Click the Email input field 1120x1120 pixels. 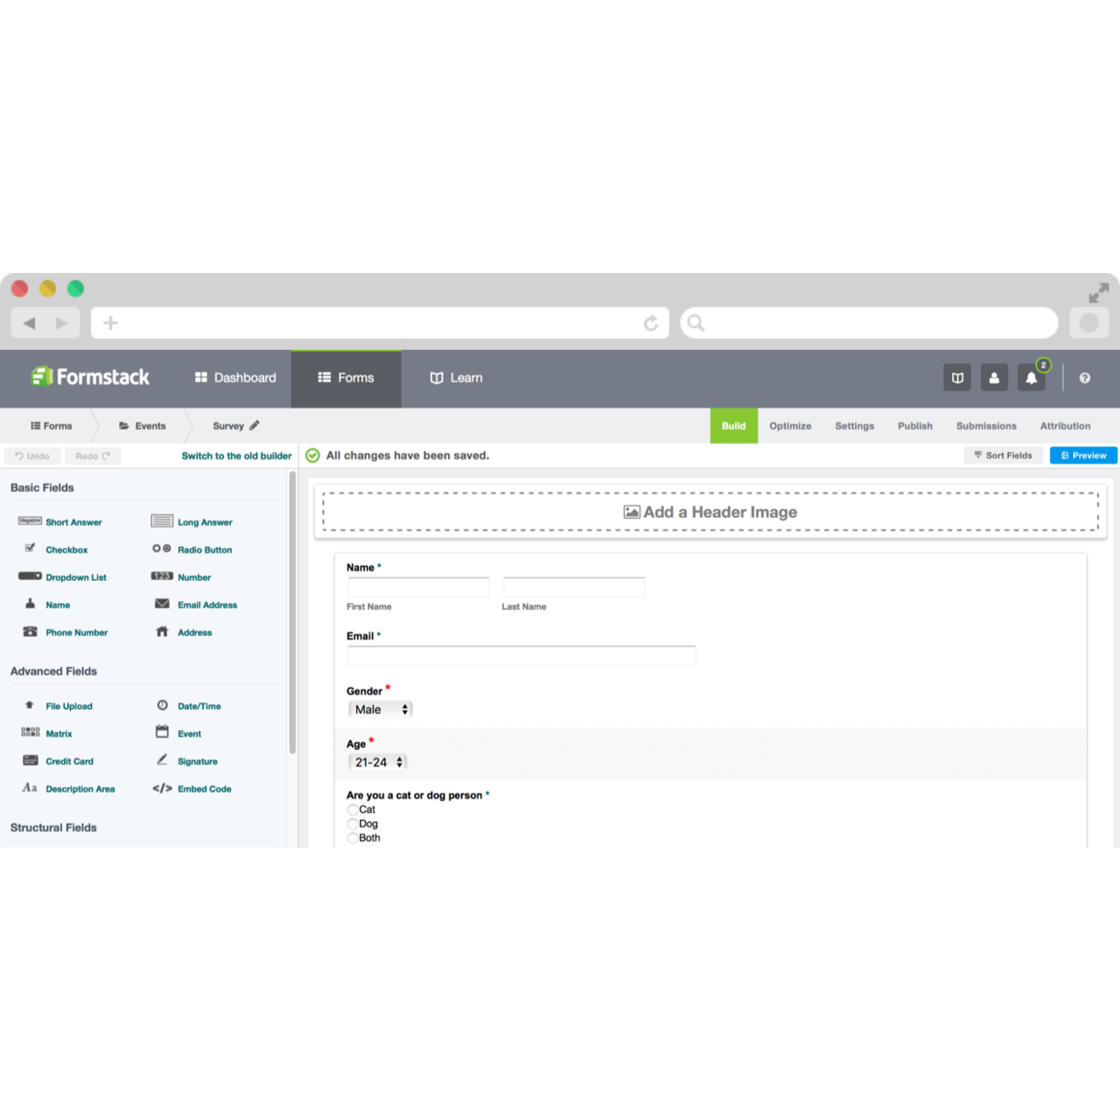(x=521, y=654)
